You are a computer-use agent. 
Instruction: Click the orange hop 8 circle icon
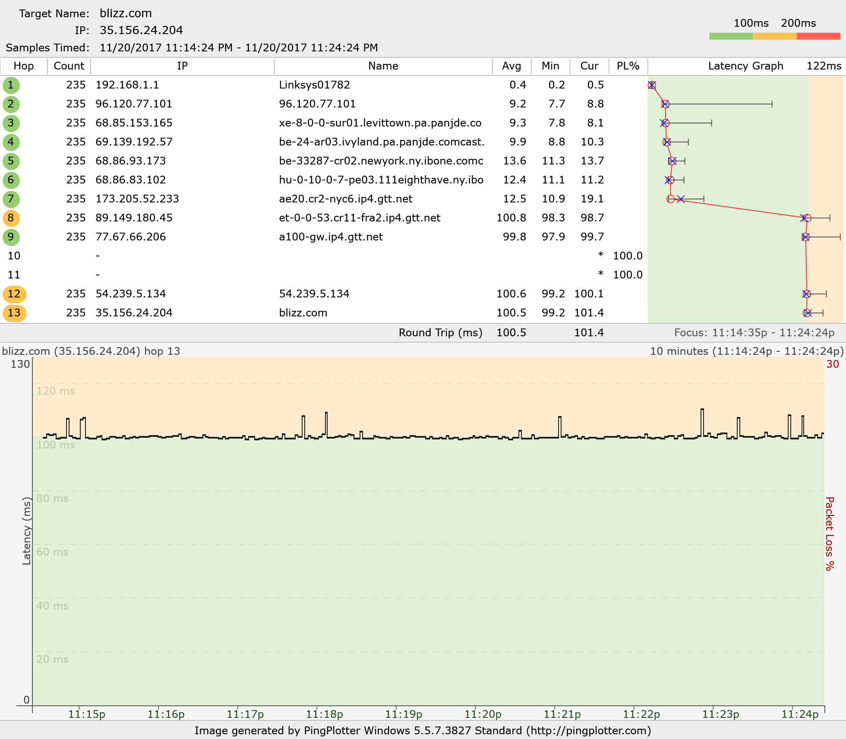tap(11, 218)
